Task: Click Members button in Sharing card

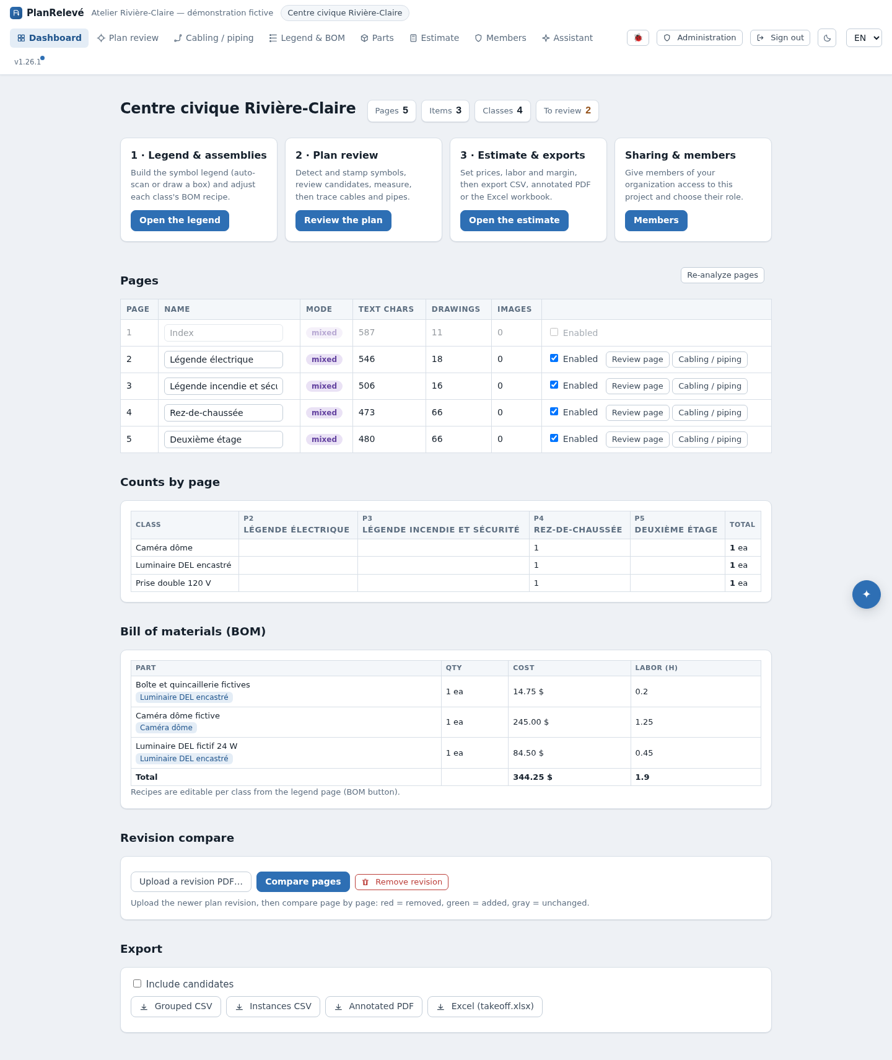Action: tap(656, 221)
